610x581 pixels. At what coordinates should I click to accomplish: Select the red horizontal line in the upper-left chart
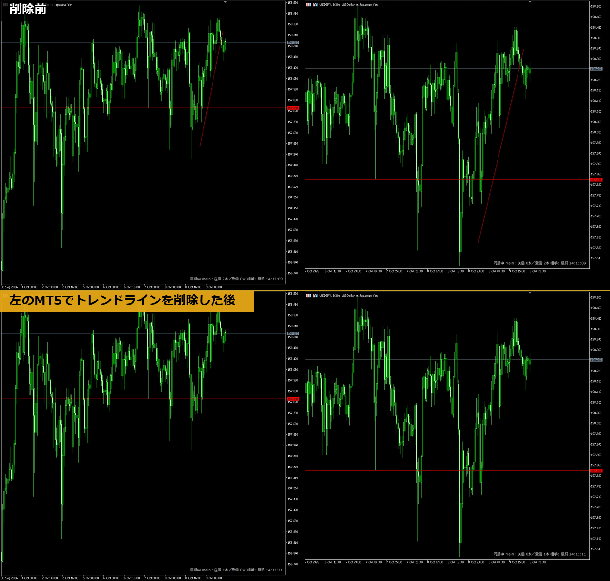pyautogui.click(x=143, y=108)
